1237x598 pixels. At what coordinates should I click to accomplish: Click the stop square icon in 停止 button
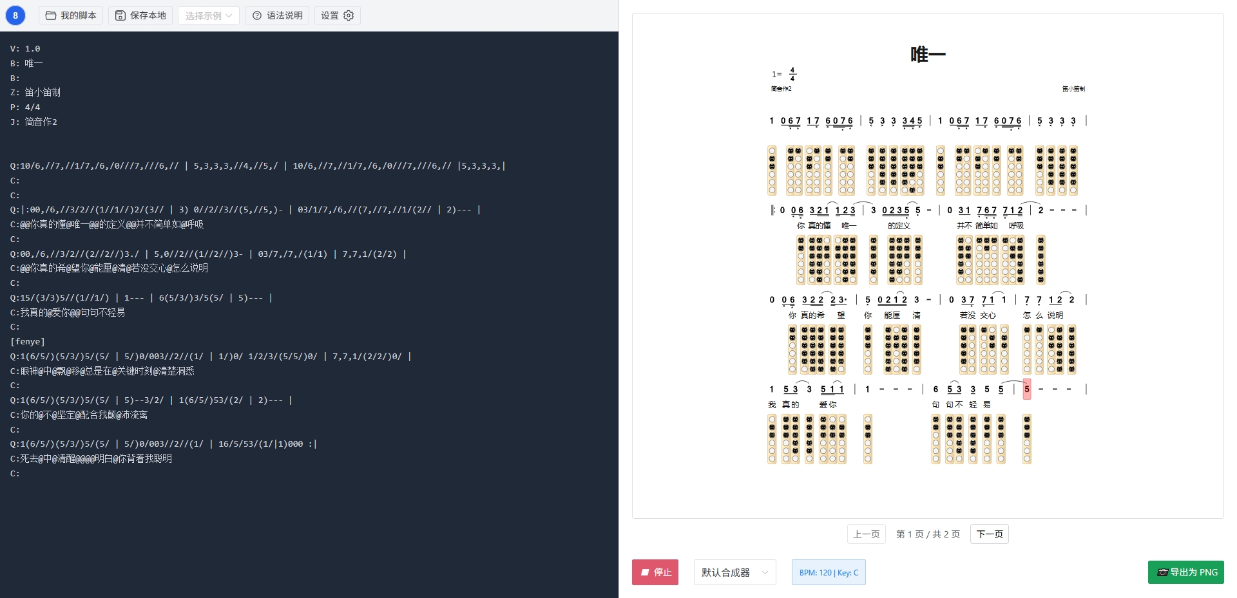coord(645,572)
